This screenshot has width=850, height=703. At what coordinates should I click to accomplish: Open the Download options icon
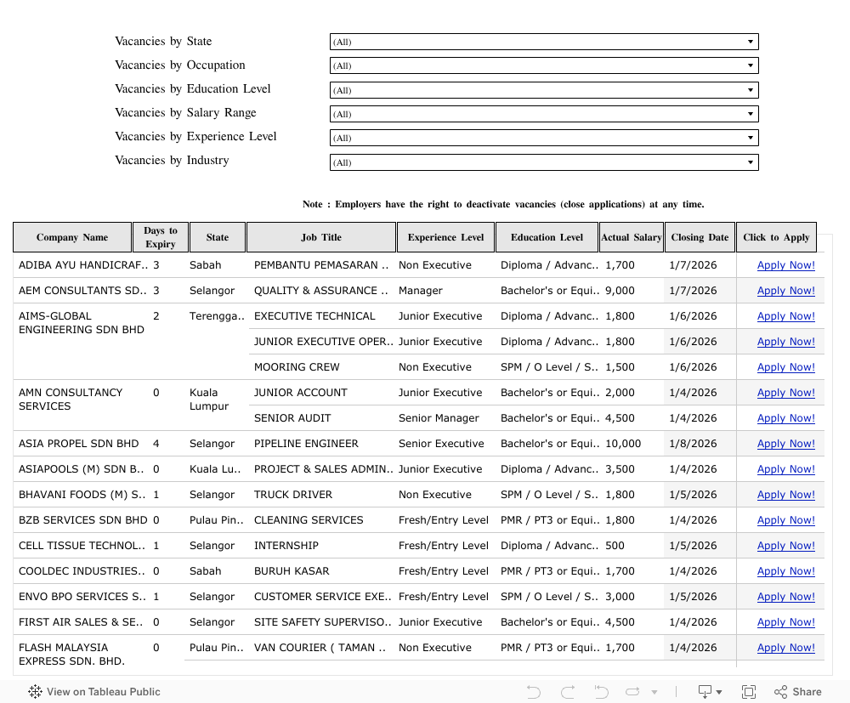(x=709, y=692)
